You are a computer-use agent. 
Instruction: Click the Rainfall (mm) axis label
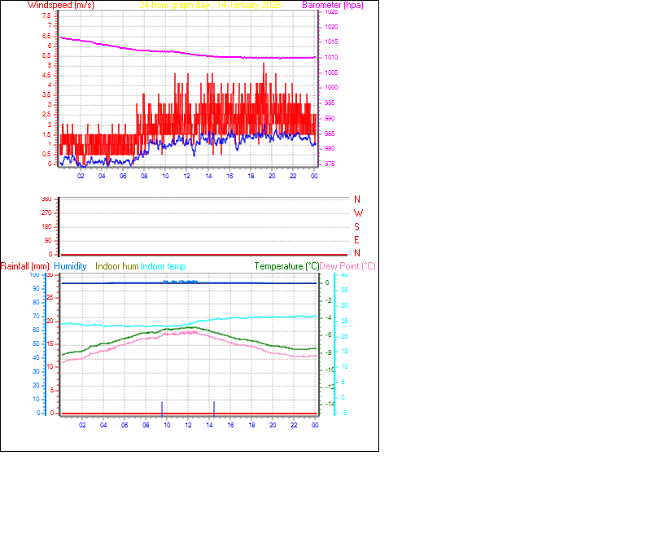[x=26, y=266]
